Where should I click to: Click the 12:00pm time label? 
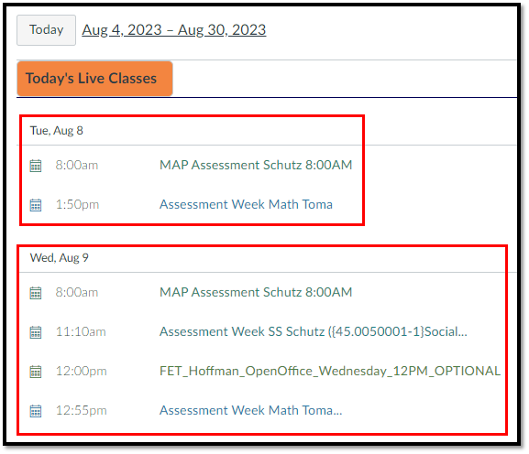pos(81,371)
